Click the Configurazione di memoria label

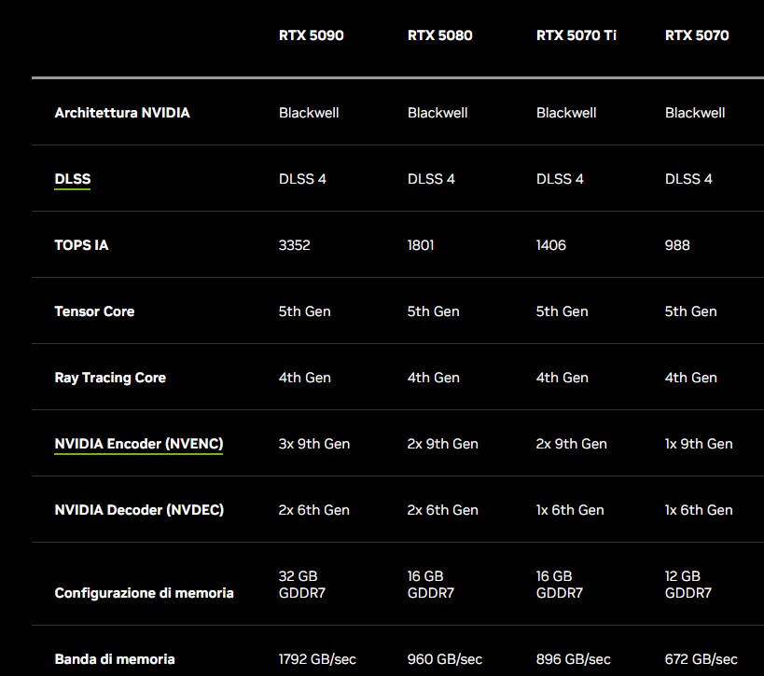point(145,593)
